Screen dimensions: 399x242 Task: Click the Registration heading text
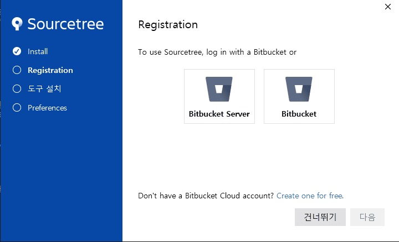[x=168, y=25]
